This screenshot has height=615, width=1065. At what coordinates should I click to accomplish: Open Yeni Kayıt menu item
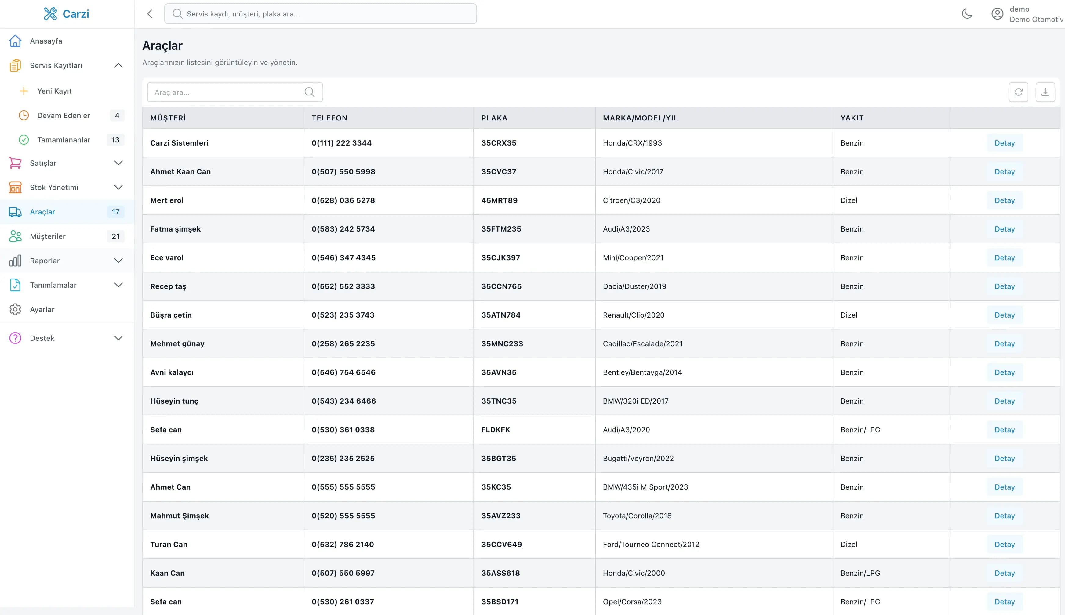(x=67, y=91)
